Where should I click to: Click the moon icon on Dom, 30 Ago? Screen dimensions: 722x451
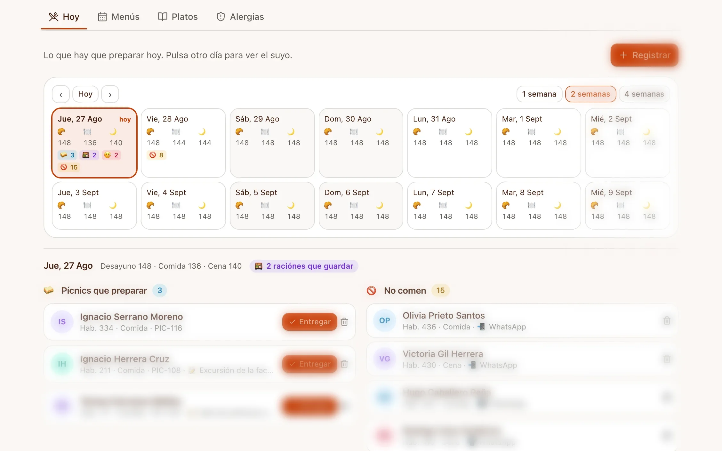[x=380, y=132]
